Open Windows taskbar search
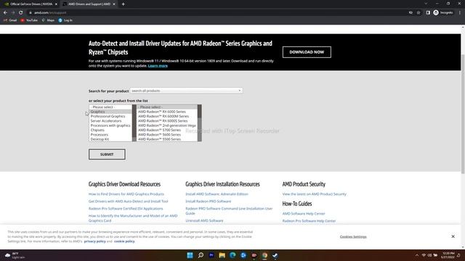The image size is (465, 261). [201, 255]
